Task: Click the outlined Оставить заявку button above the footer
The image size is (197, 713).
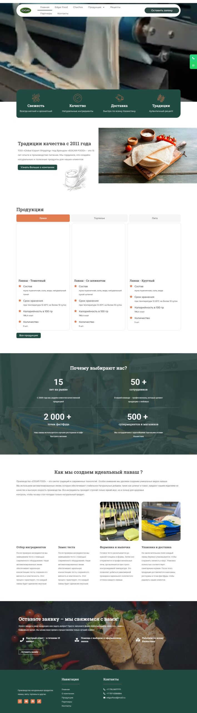Action: 30,652
